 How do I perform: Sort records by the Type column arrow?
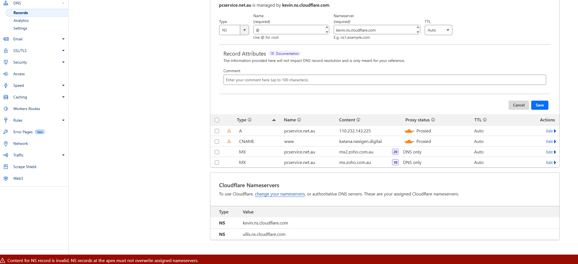coord(274,120)
